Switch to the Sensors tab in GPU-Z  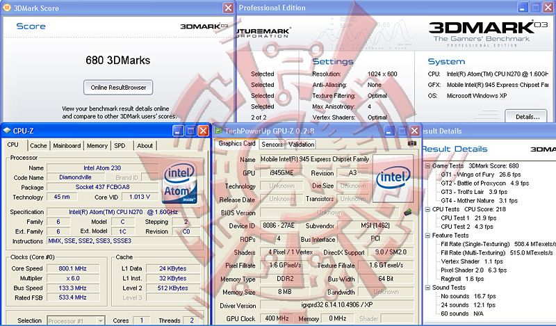(x=272, y=145)
